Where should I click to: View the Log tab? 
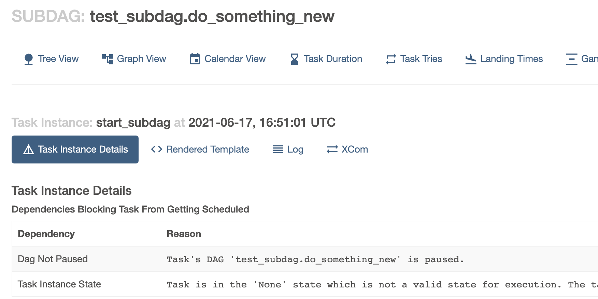tap(294, 149)
